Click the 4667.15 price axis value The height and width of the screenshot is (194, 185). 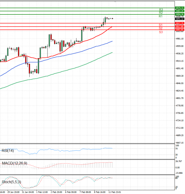pos(180,143)
